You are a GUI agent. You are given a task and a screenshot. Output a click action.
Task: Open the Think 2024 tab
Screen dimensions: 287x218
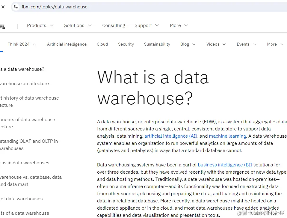[19, 44]
